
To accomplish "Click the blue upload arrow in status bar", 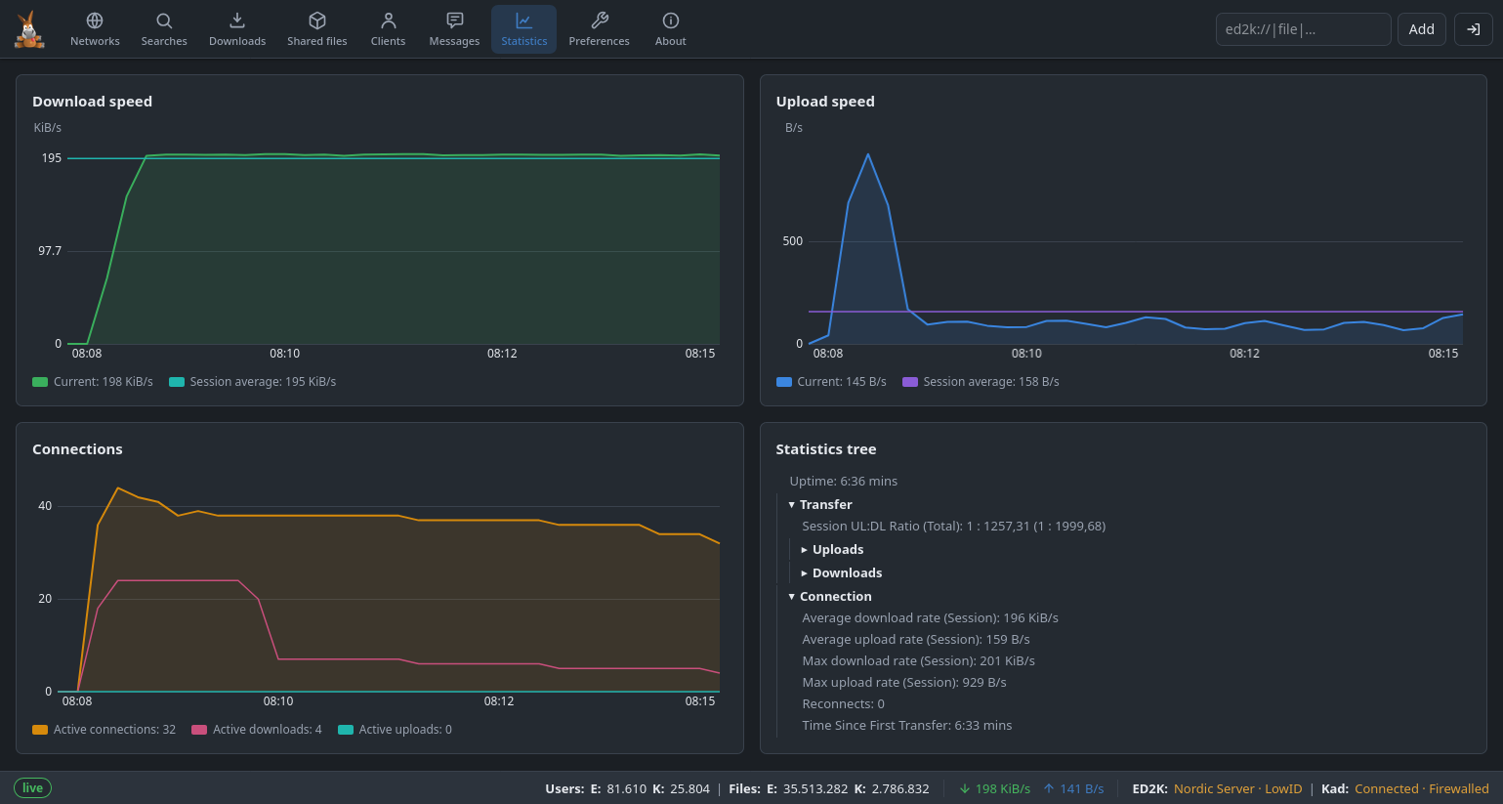I will click(1049, 788).
